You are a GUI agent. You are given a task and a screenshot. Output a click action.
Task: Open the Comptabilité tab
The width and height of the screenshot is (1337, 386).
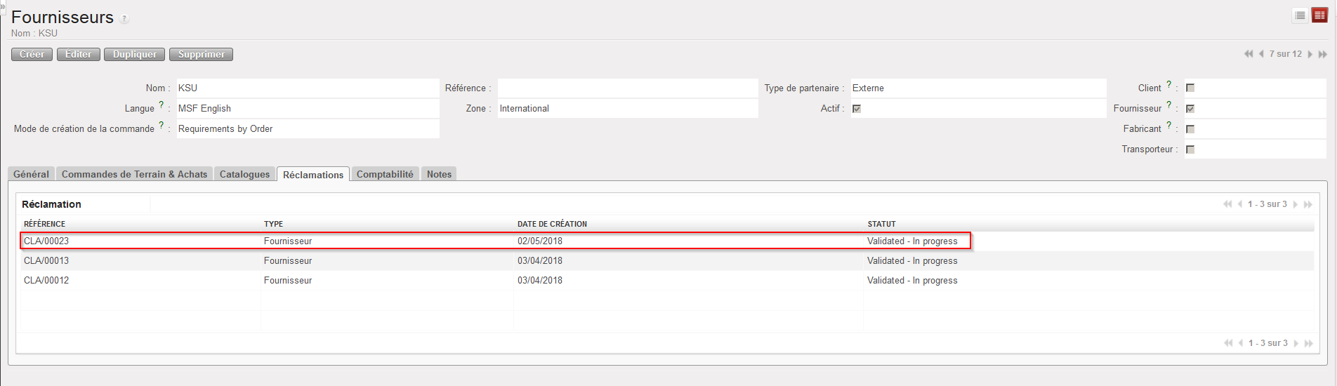[384, 174]
